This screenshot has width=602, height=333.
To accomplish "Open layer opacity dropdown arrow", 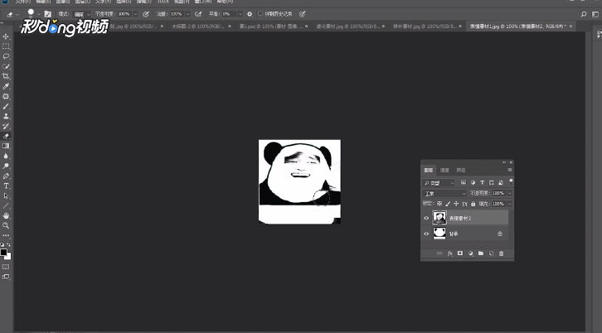I will pyautogui.click(x=510, y=193).
